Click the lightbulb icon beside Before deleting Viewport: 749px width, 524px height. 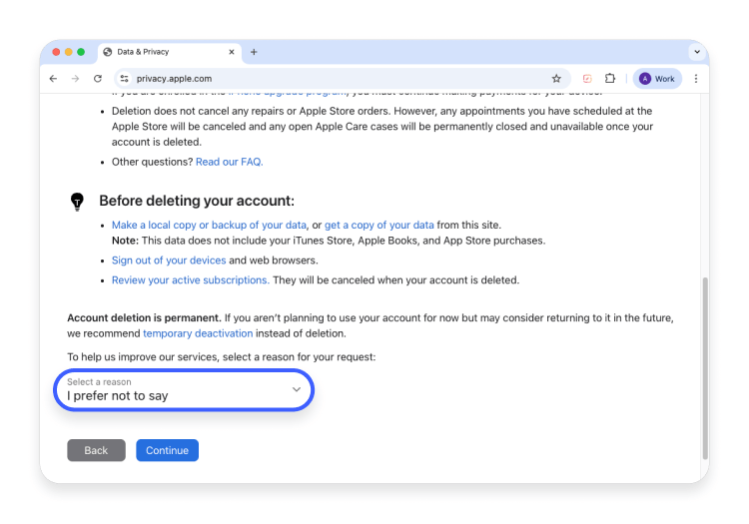click(77, 202)
